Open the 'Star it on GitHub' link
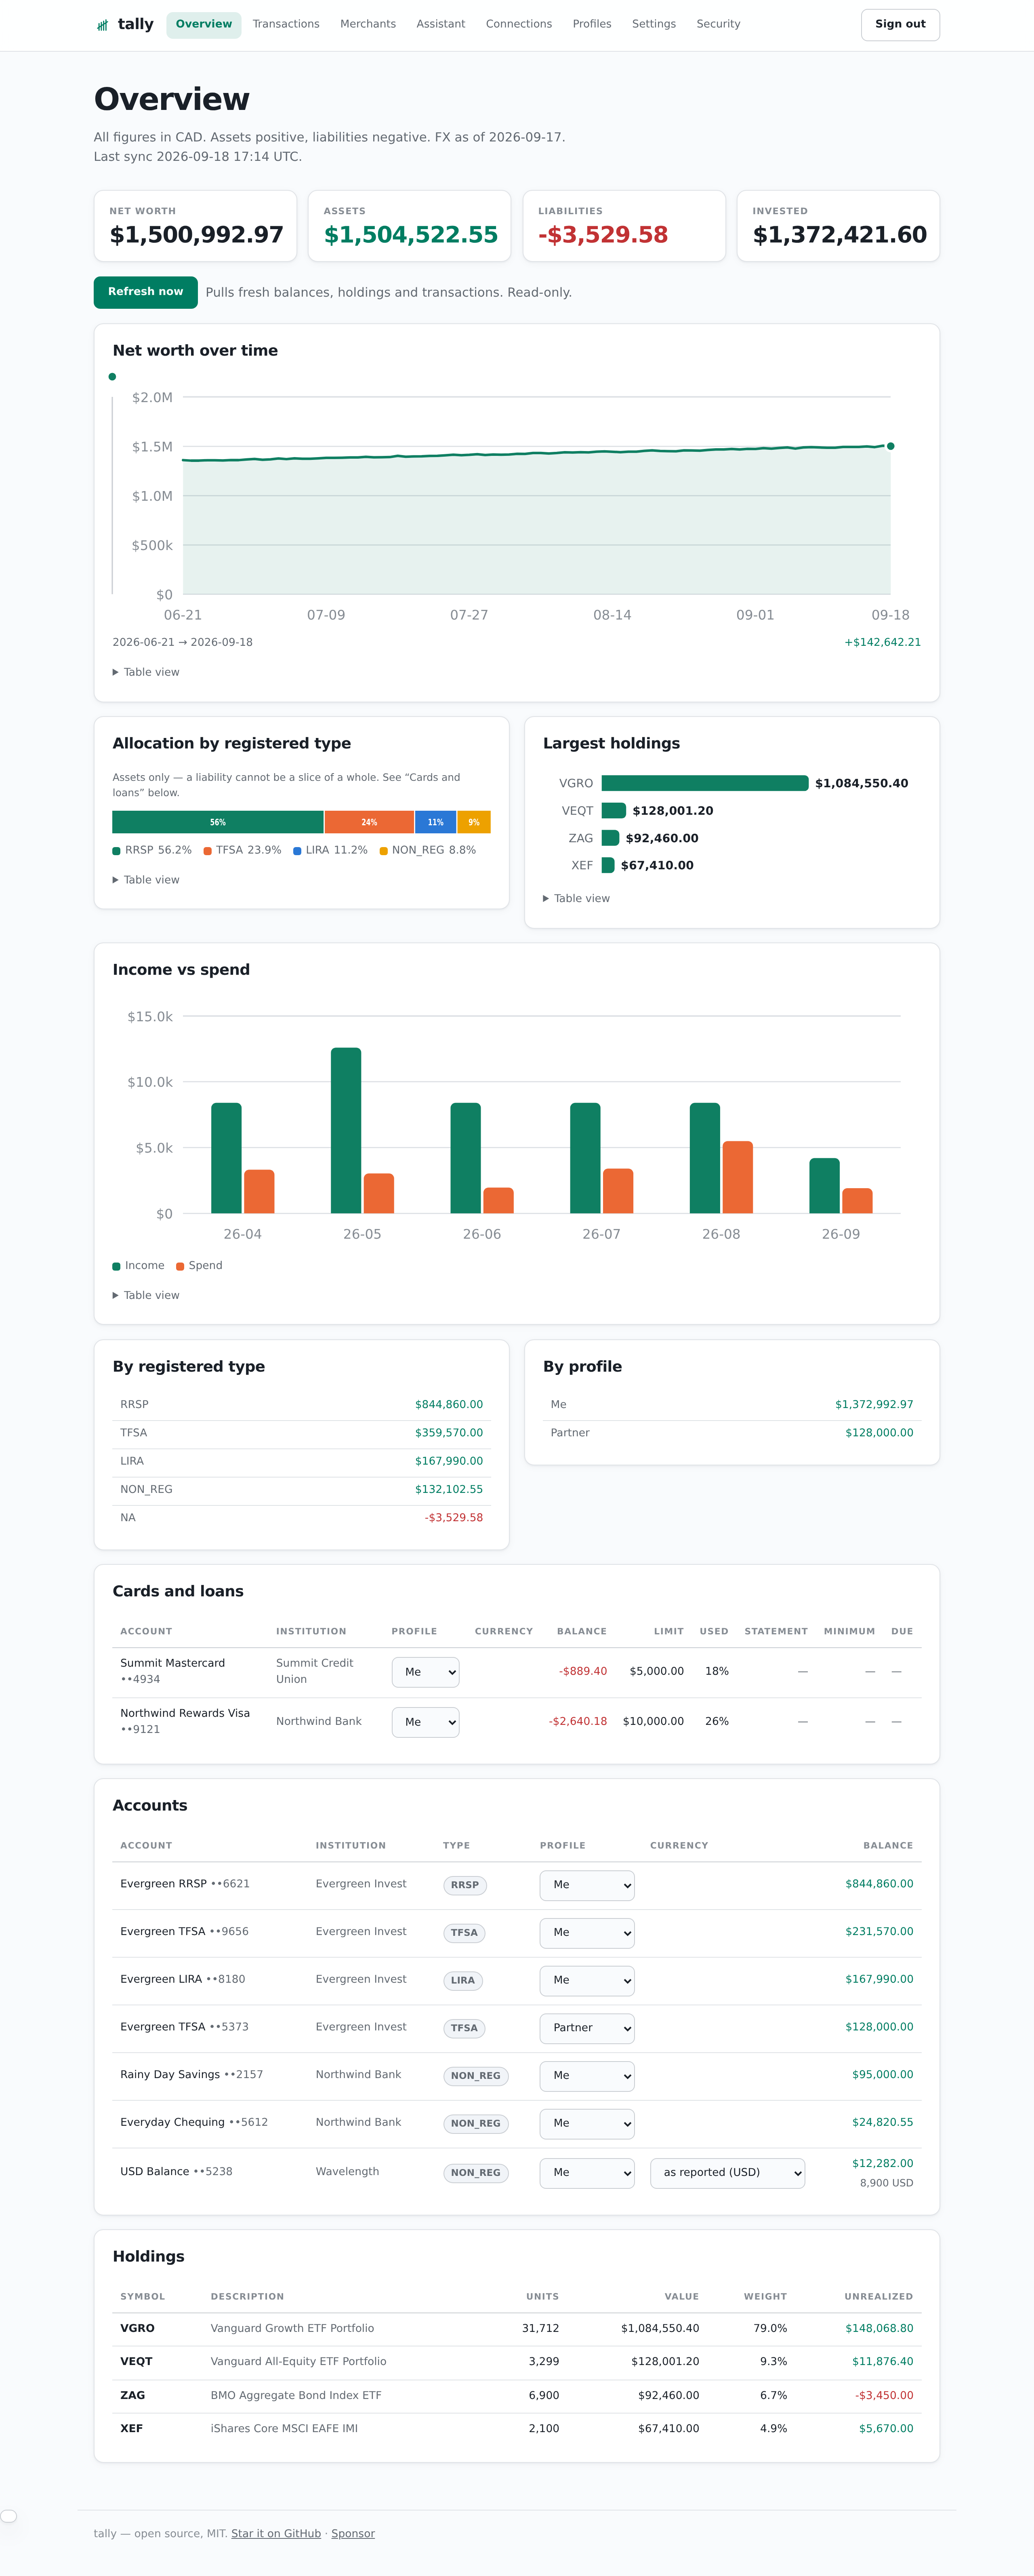The width and height of the screenshot is (1034, 2576). click(276, 2533)
